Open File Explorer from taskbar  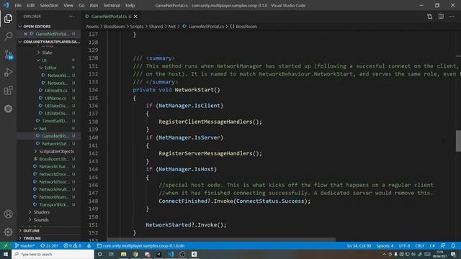123,254
